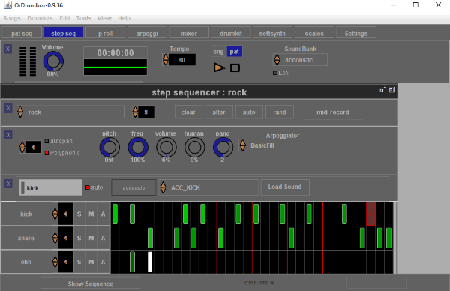Open the Help menu
450x291 pixels.
(x=124, y=18)
